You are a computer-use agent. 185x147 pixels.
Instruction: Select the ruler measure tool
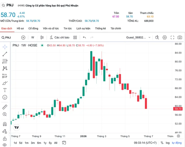(x=5, y=107)
